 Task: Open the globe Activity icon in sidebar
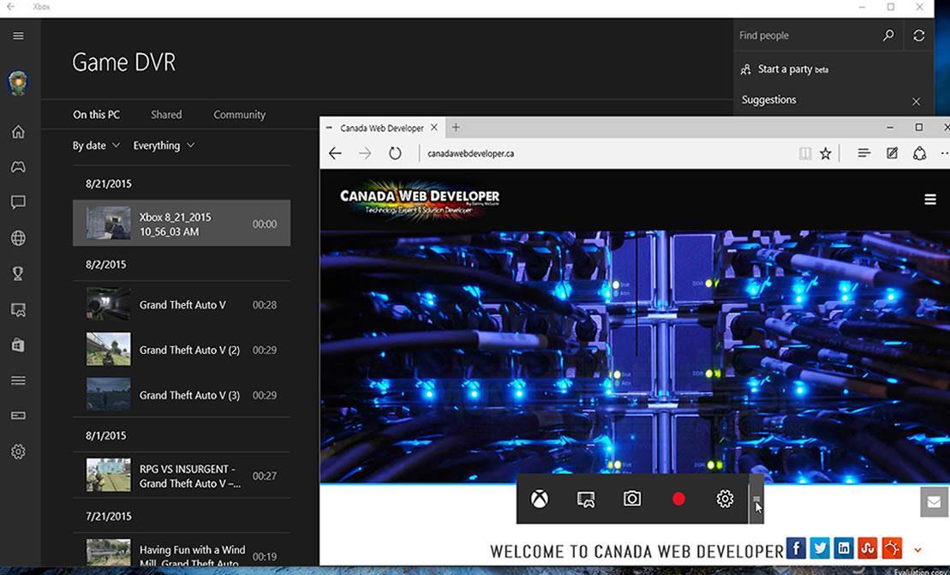(x=18, y=238)
